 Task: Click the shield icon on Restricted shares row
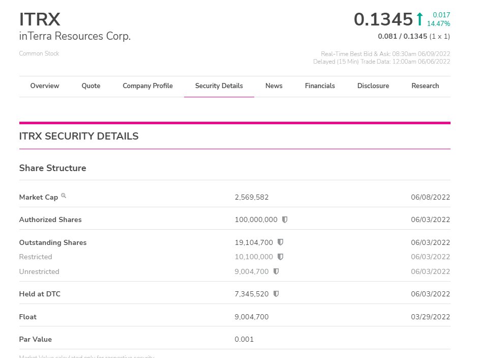(281, 257)
